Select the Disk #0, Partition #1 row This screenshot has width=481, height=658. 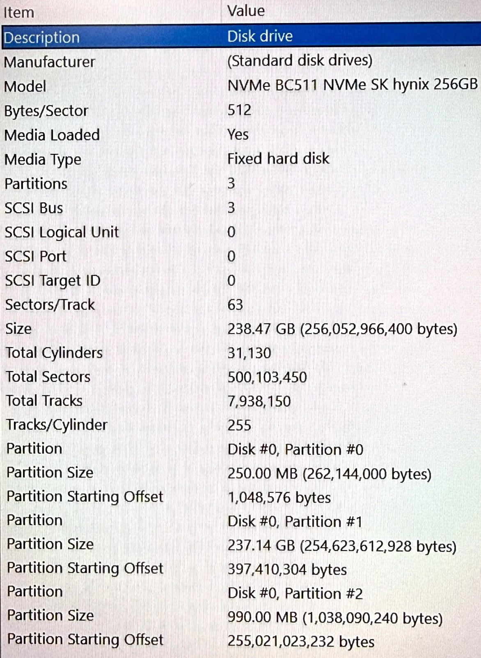[240, 521]
